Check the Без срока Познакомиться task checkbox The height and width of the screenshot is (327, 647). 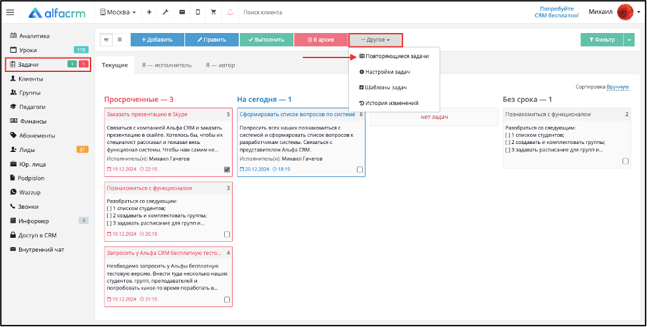click(x=626, y=161)
